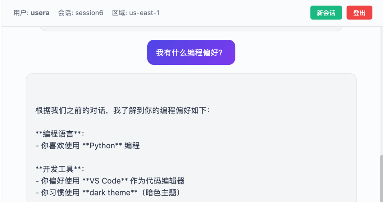Click the vertical scrollbar thumb on the right
The height and width of the screenshot is (202, 383).
tap(381, 178)
